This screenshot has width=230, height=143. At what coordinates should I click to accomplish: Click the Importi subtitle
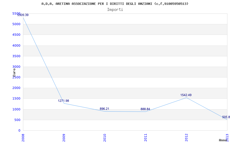tap(115, 10)
